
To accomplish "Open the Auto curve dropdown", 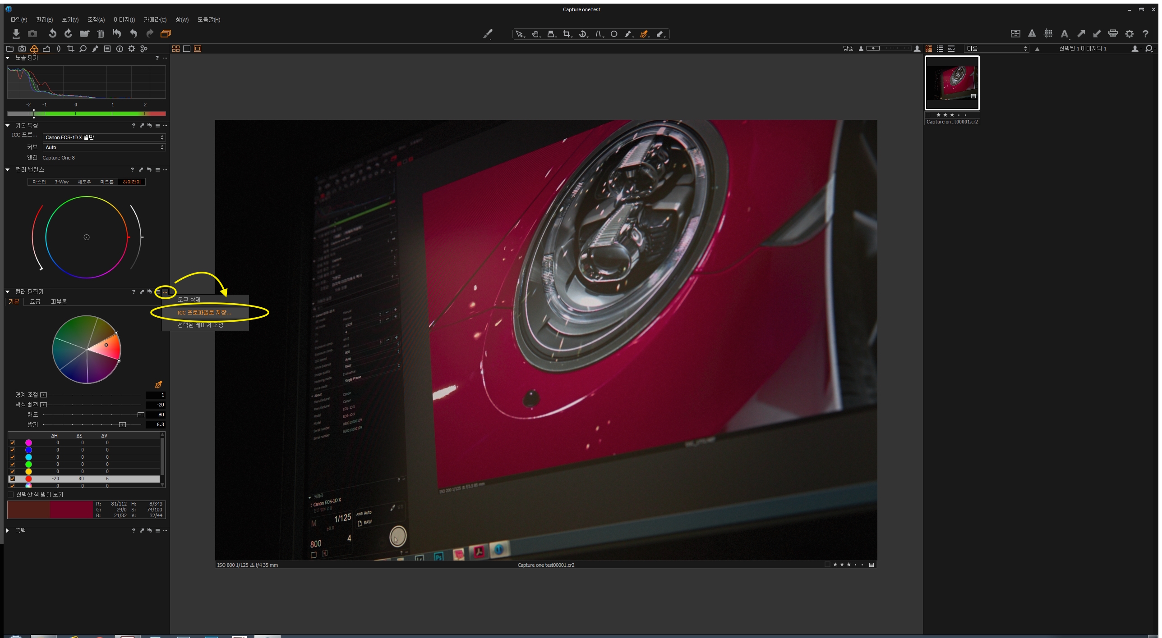I will 104,147.
